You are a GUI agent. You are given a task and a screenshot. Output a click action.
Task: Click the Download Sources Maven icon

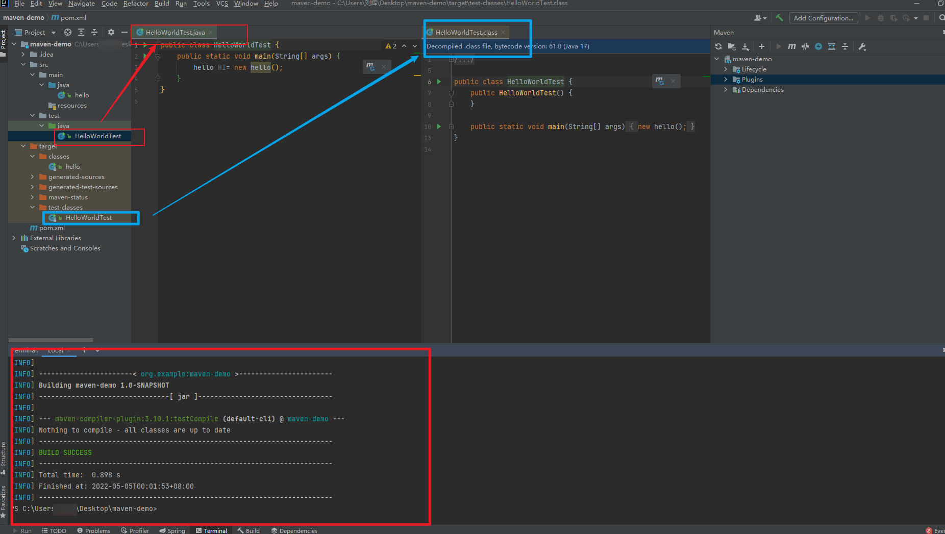[745, 46]
